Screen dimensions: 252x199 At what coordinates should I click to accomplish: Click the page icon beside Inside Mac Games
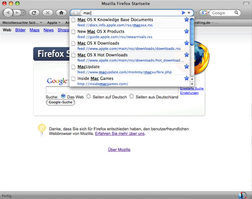click(74, 79)
